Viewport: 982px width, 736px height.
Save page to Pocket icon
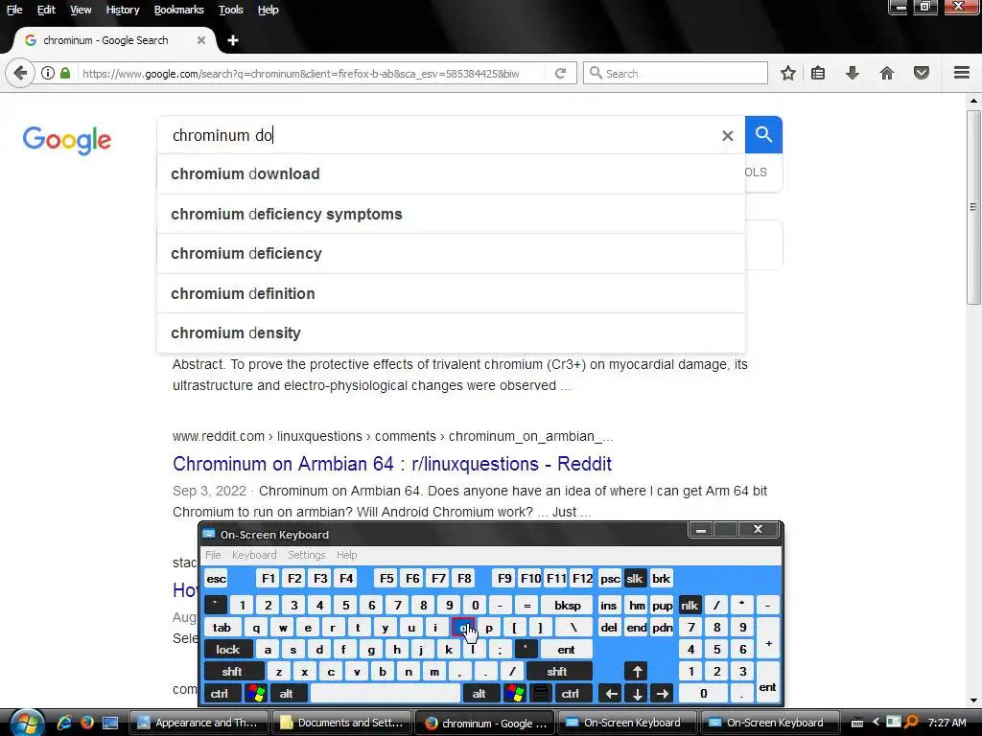click(x=922, y=73)
